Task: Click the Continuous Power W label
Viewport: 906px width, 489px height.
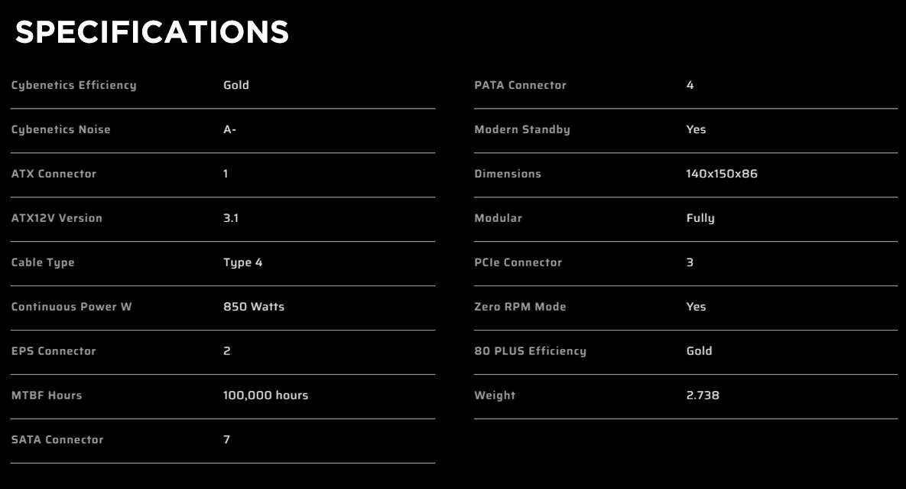Action: tap(72, 307)
